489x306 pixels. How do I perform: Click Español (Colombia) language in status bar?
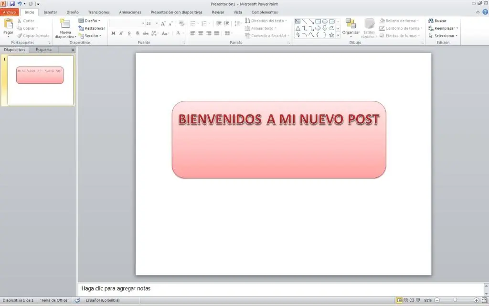point(103,300)
